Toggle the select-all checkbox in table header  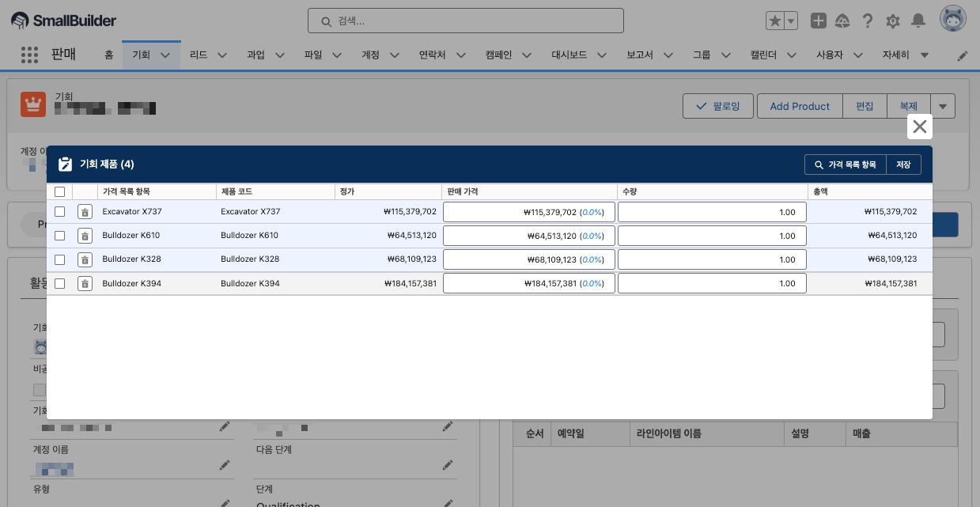(59, 191)
